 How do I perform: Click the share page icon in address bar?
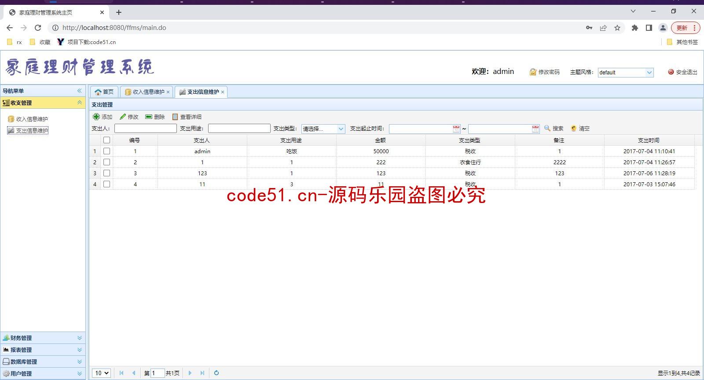(603, 28)
